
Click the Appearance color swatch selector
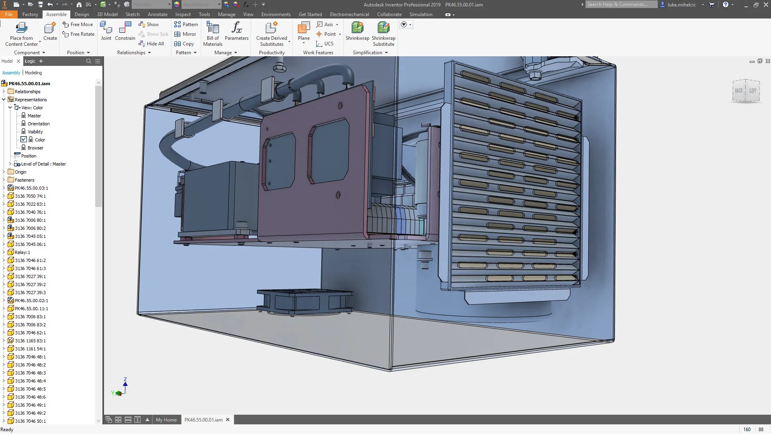(x=177, y=4)
